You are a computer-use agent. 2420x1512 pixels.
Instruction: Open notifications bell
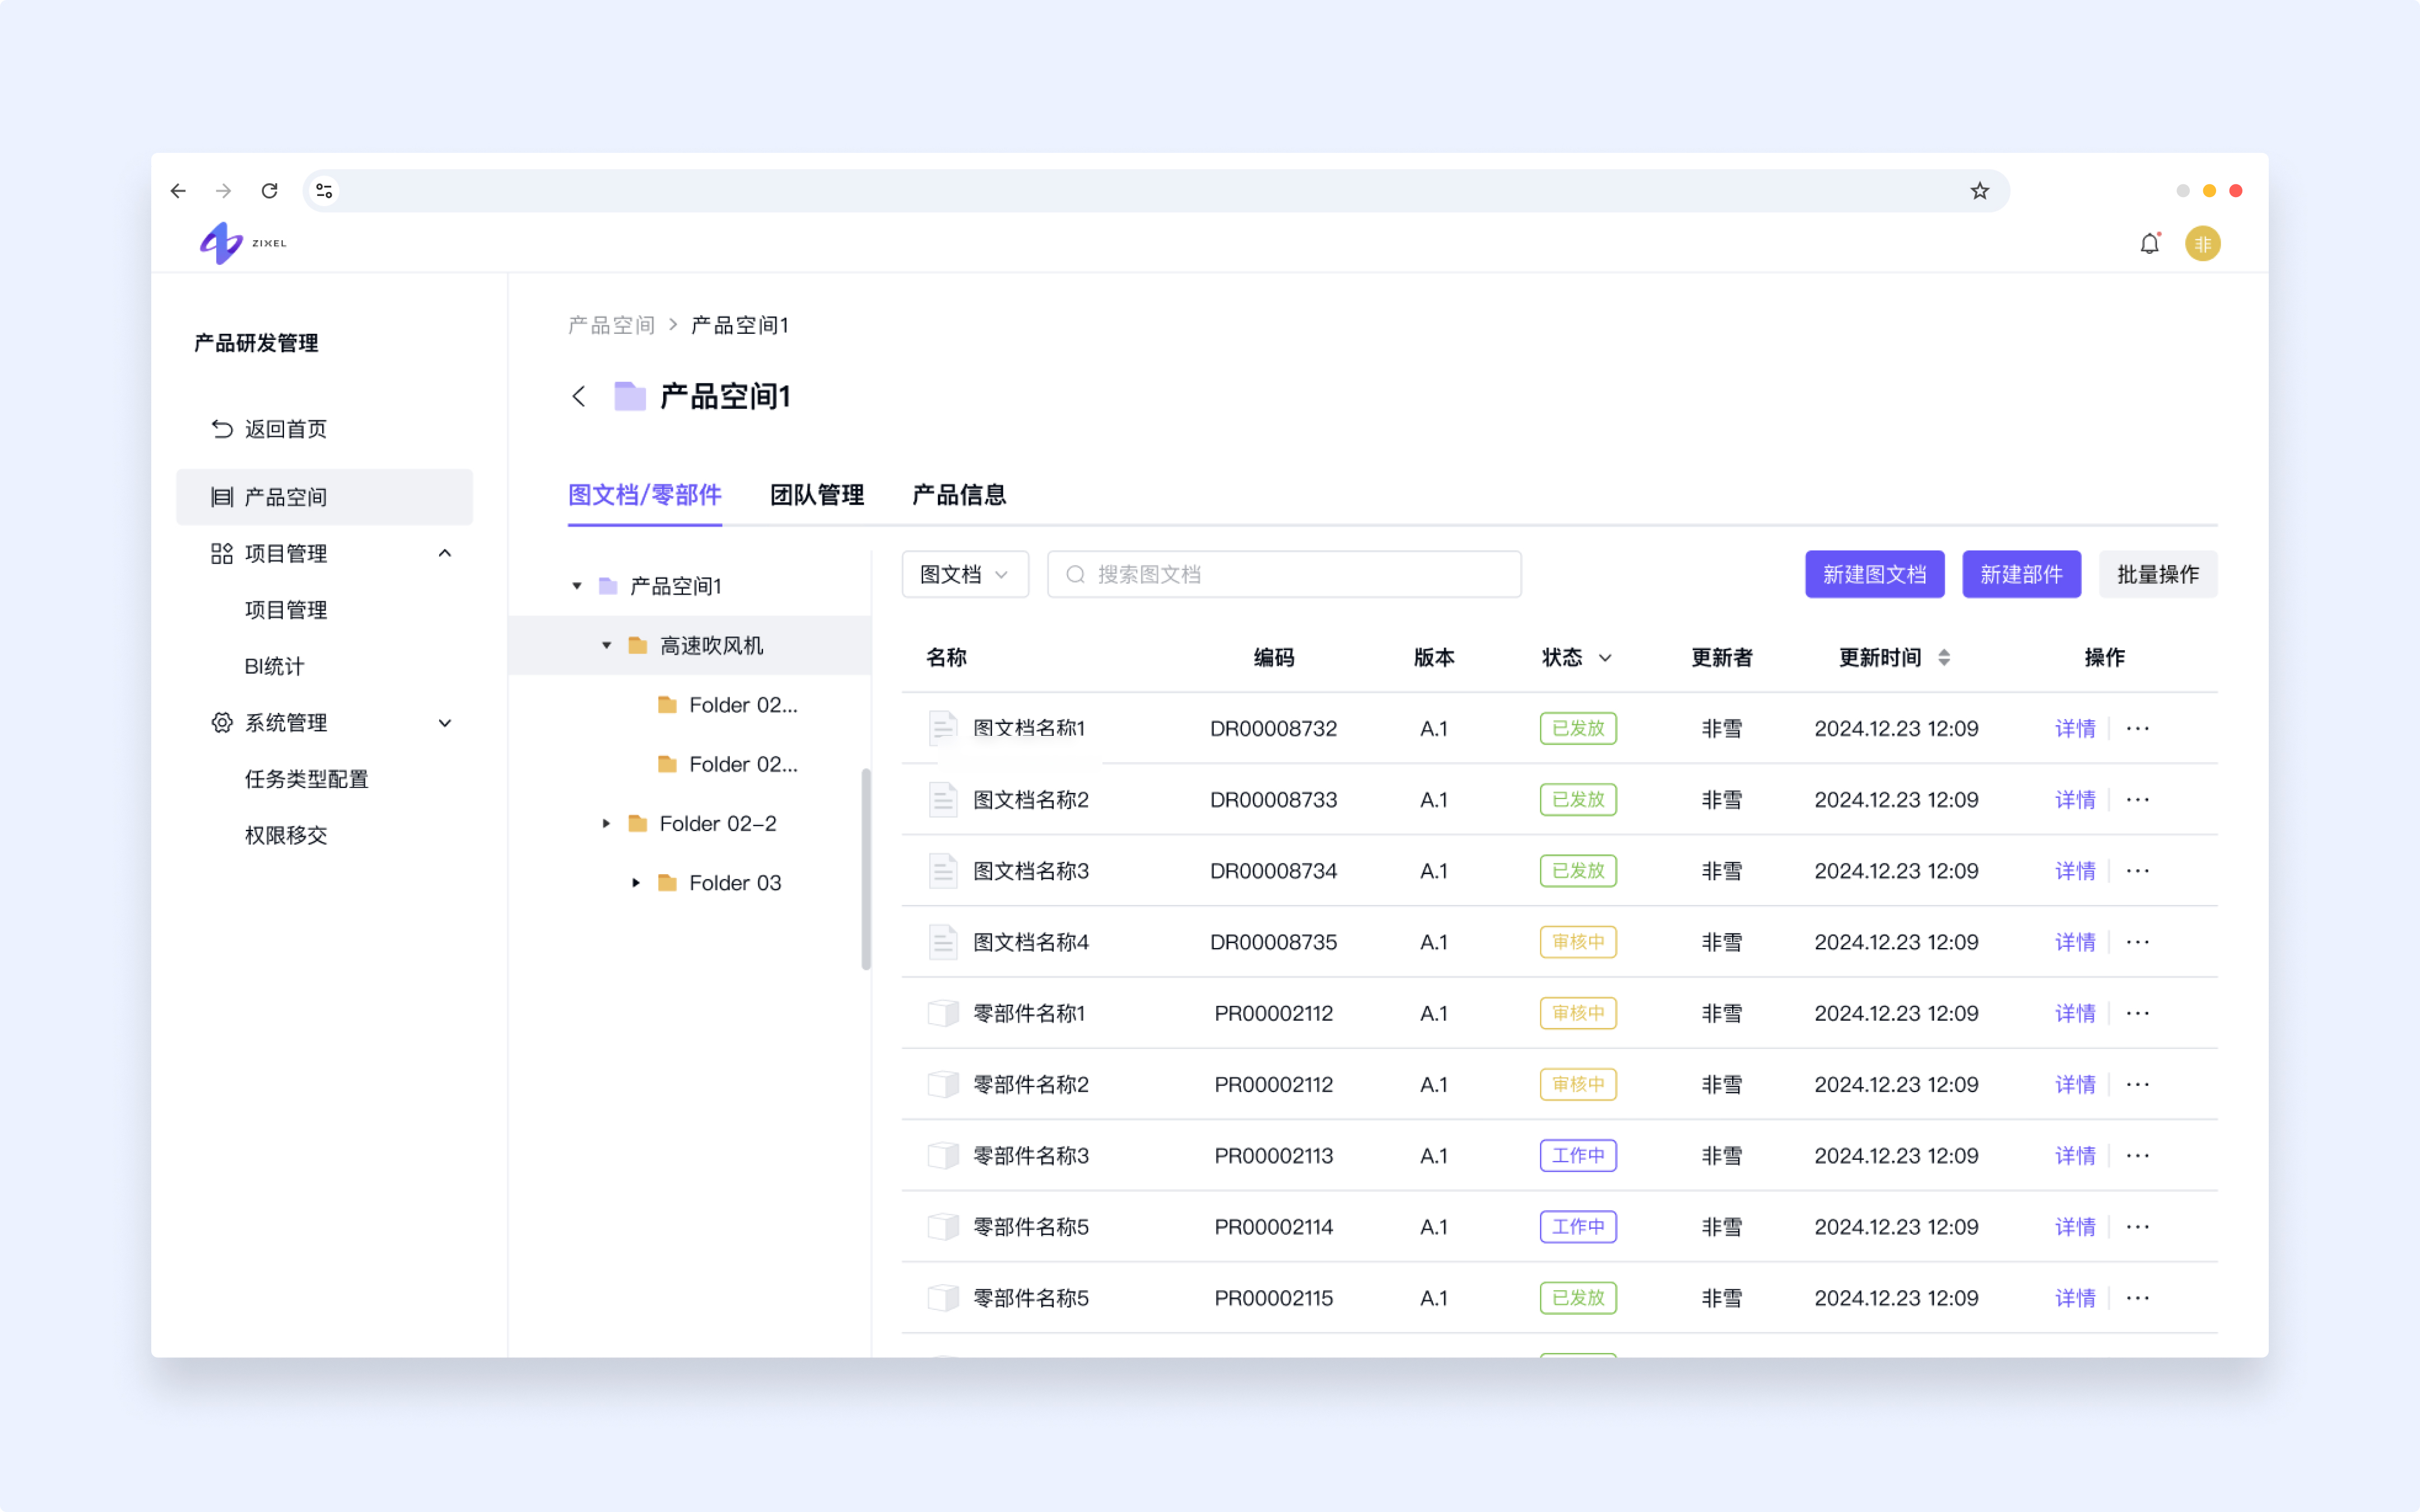tap(2149, 243)
